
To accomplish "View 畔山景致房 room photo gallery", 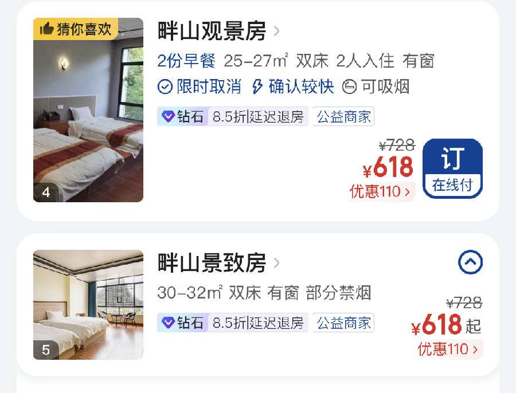I will 88,305.
